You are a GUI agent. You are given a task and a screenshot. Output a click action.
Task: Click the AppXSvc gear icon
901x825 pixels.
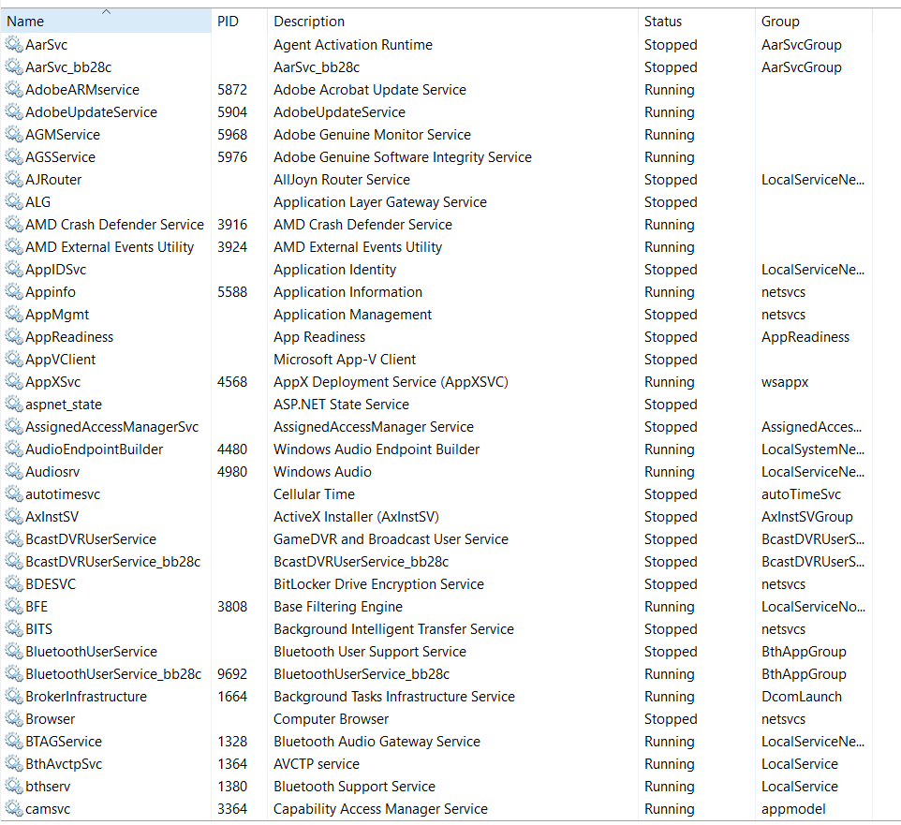coord(14,381)
